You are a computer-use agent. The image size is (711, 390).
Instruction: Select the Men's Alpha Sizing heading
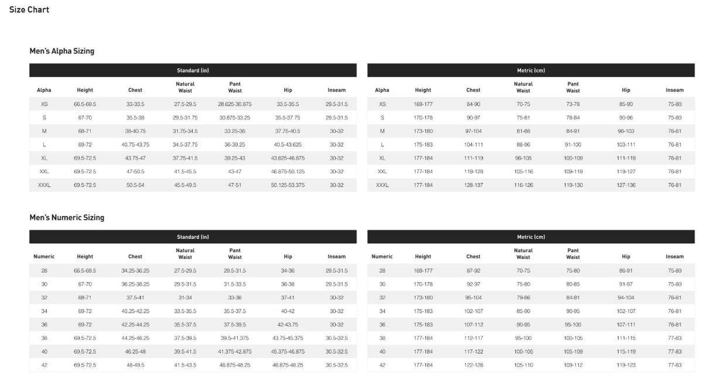61,51
